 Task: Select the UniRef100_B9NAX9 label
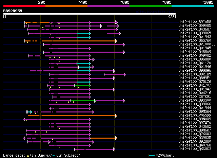pos(195,119)
